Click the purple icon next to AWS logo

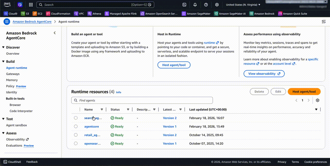(x=20, y=5)
